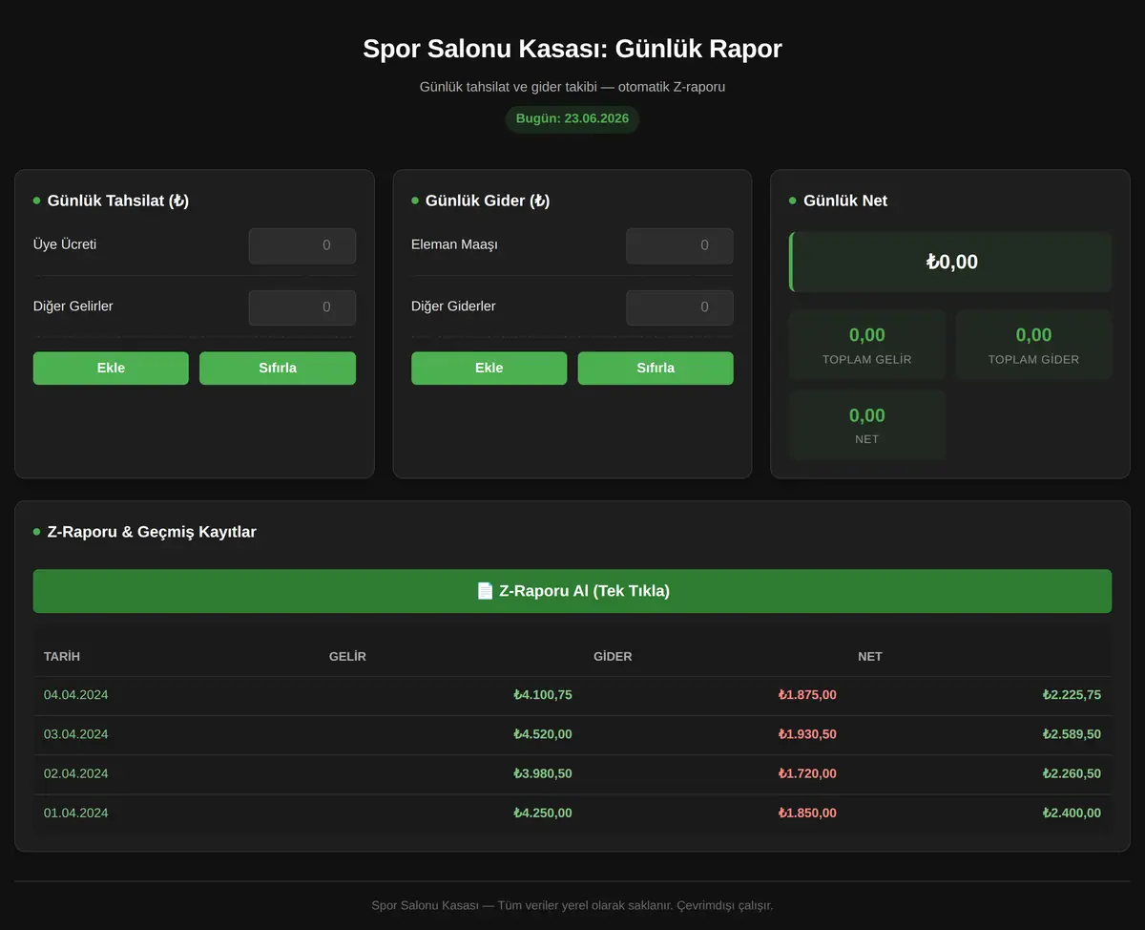This screenshot has height=930, width=1145.
Task: Click the "NET" label in the Günlük Net card
Action: [x=867, y=439]
